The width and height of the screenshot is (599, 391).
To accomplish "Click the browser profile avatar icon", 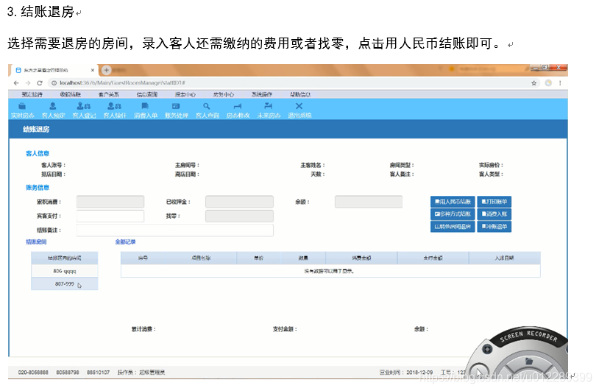I will (x=548, y=83).
